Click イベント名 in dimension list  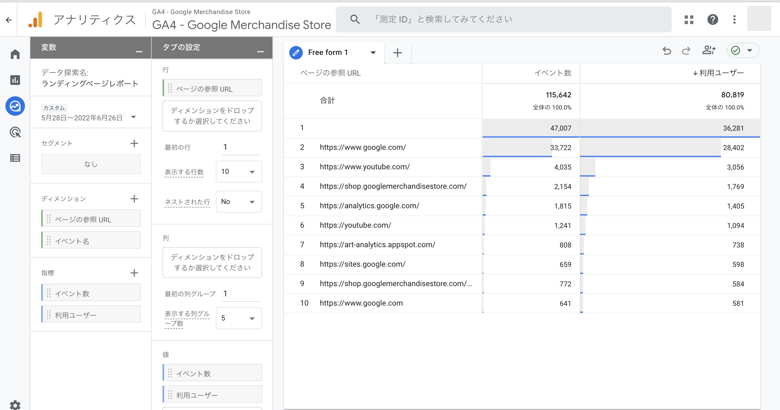(x=91, y=241)
